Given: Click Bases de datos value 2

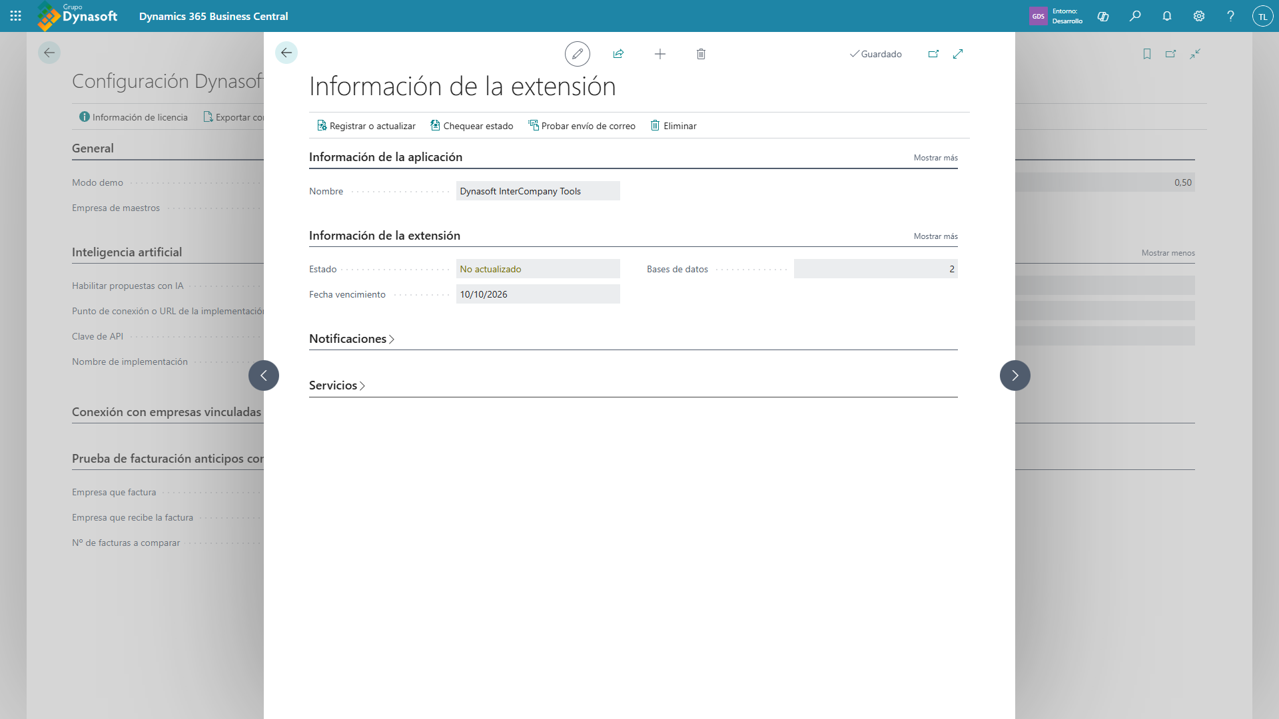Looking at the screenshot, I should 876,269.
